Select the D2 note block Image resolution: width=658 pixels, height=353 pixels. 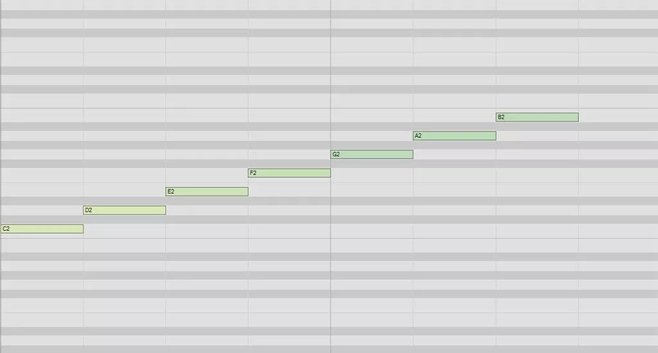click(x=124, y=210)
